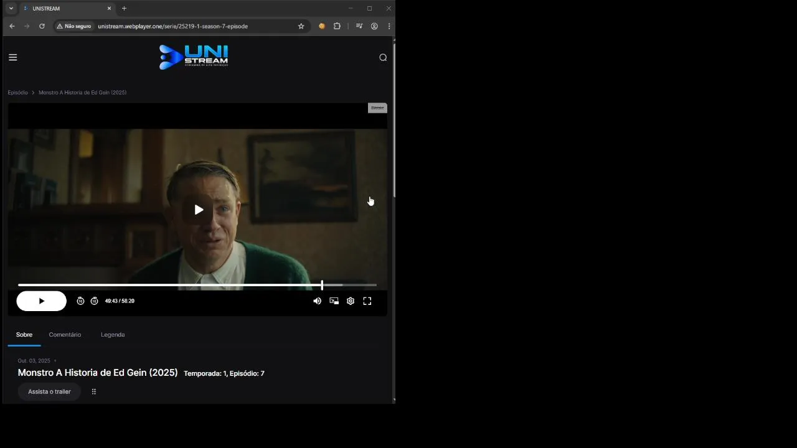Reload the browser page
Image resolution: width=797 pixels, height=448 pixels.
click(42, 26)
